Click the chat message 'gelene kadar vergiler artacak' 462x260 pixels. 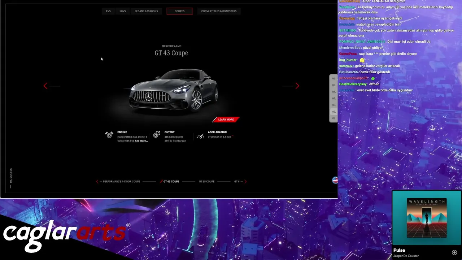coord(377,66)
